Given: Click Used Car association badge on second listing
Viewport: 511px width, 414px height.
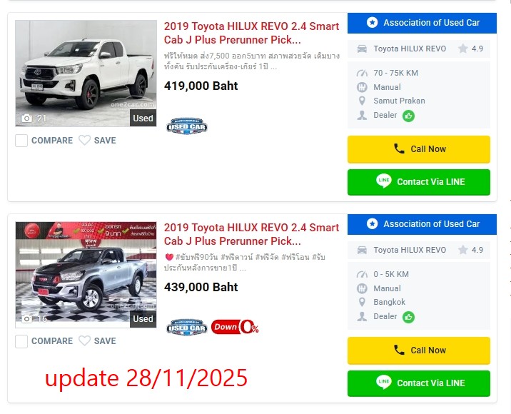Looking at the screenshot, I should click(187, 328).
